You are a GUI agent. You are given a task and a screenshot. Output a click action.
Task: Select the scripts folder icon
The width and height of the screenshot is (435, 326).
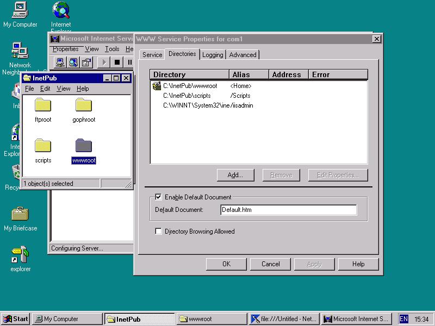point(43,146)
